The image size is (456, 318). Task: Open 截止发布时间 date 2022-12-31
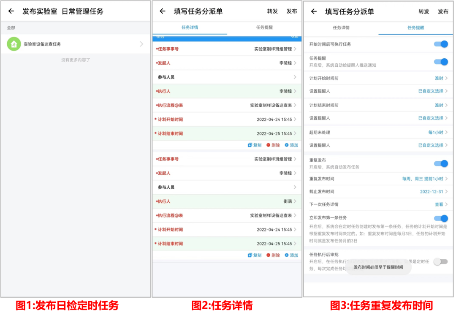[x=433, y=192]
